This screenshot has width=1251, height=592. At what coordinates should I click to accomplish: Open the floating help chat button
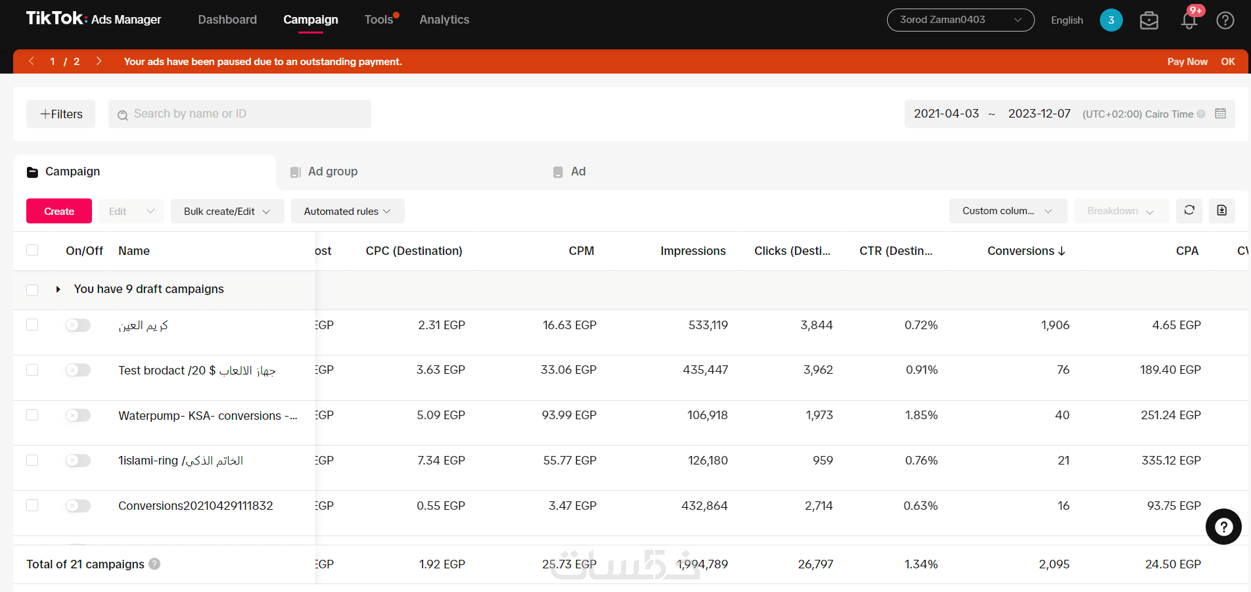pos(1223,526)
